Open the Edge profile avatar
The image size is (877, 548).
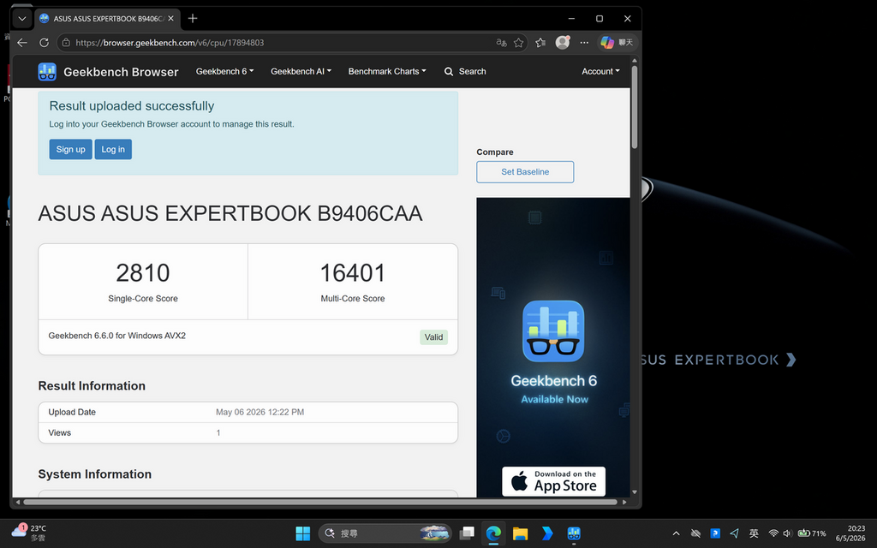[x=562, y=42]
